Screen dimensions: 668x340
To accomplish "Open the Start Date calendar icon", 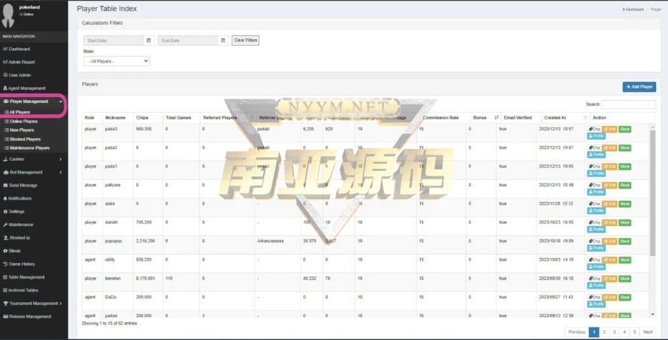I will click(148, 40).
